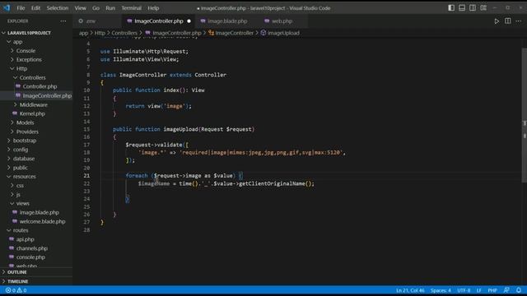
Task: Click PHP icon beside Kernel.php in explorer
Action: point(15,113)
